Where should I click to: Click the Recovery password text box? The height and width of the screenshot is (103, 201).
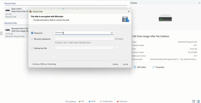click(84, 39)
